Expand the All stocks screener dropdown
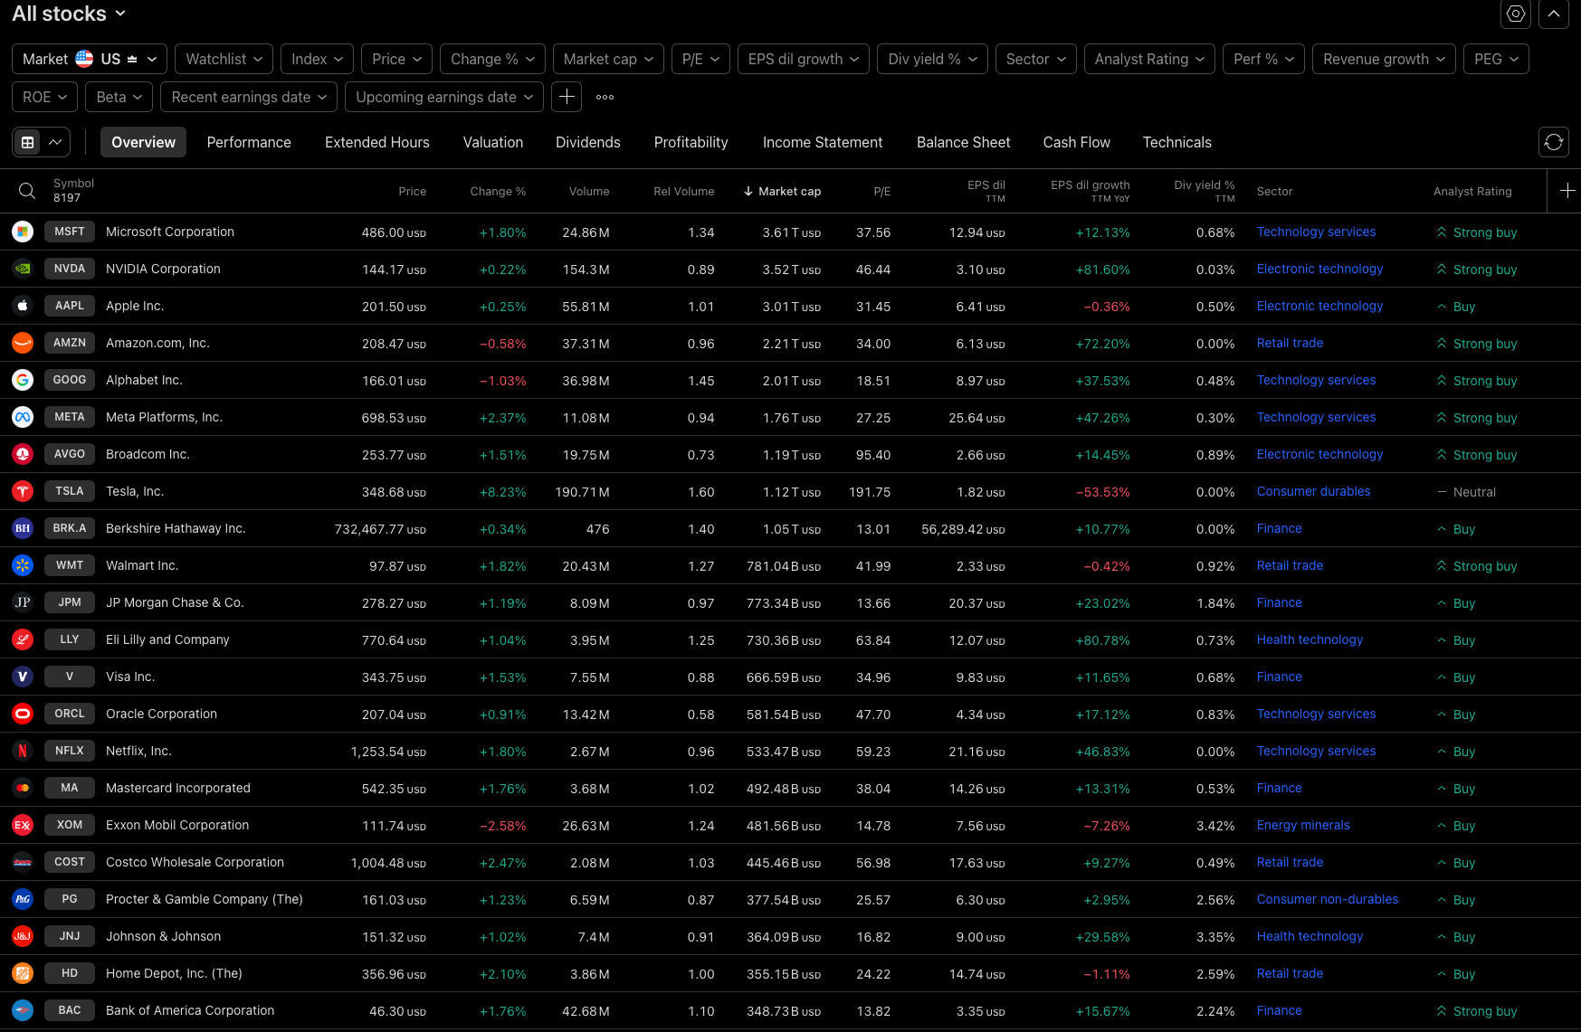Screen dimensions: 1581x1032 click(69, 14)
